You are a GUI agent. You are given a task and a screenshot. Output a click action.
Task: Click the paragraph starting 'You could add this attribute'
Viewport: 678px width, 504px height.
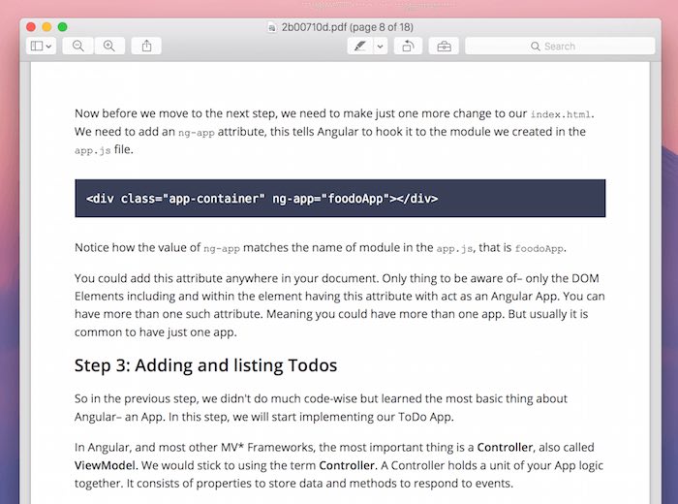click(x=339, y=305)
